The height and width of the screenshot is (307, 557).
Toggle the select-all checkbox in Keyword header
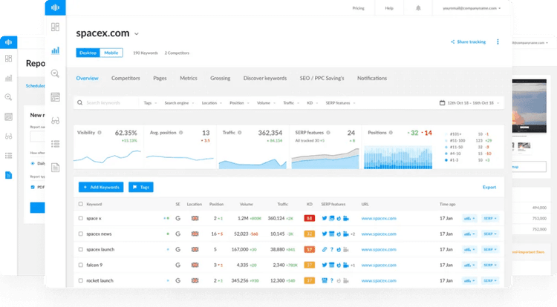(81, 203)
